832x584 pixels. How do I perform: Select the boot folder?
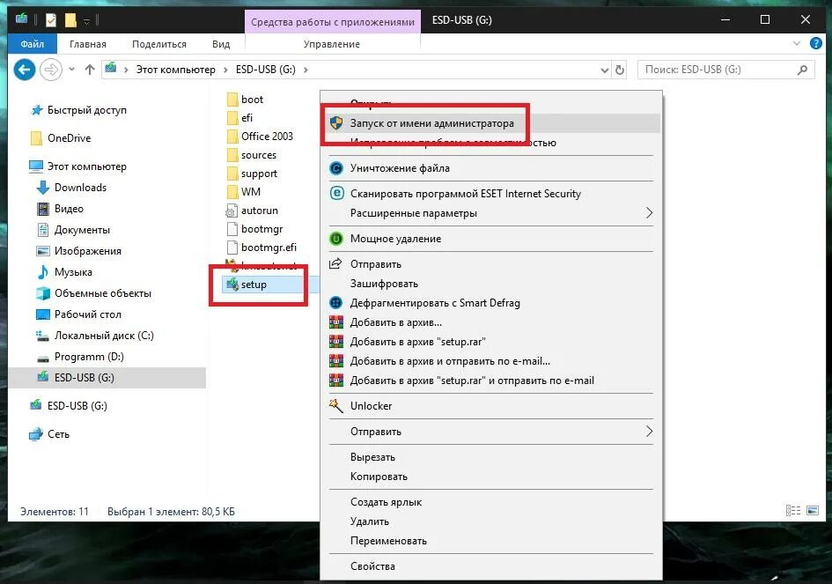pyautogui.click(x=252, y=100)
